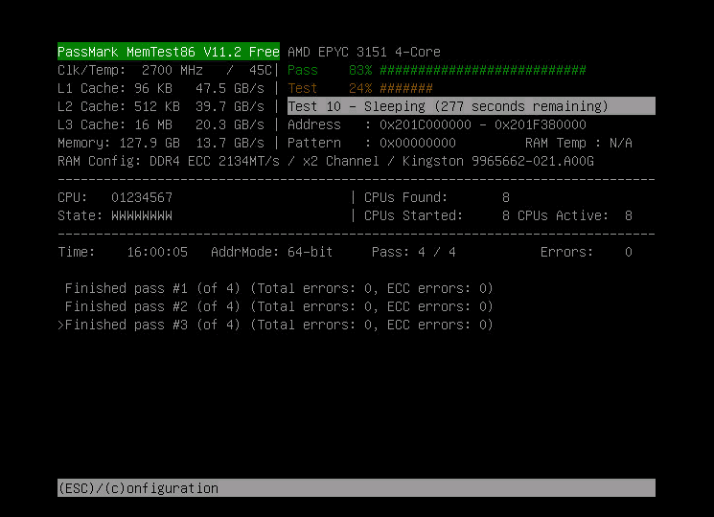Click the AddrMode 64-bit label
Screen dimensions: 714x517
272,252
